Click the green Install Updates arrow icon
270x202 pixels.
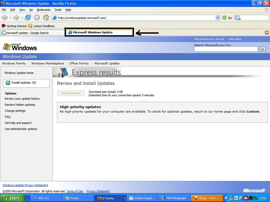pyautogui.click(x=8, y=83)
